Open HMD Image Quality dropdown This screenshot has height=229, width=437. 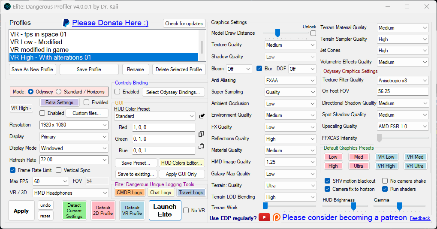tap(290, 162)
